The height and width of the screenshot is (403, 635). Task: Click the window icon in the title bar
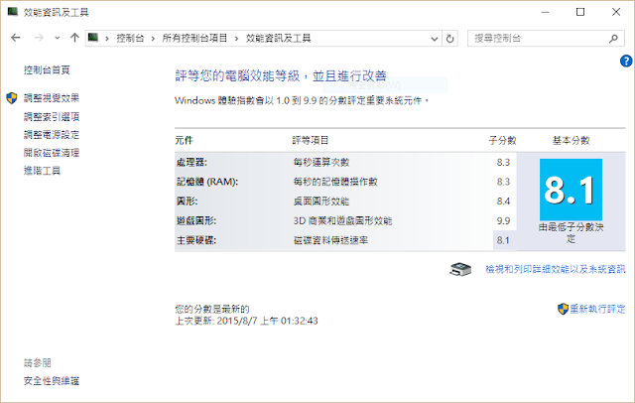coord(13,12)
